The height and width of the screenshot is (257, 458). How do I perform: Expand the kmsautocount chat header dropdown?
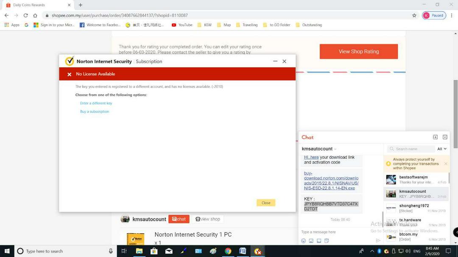coord(335,149)
